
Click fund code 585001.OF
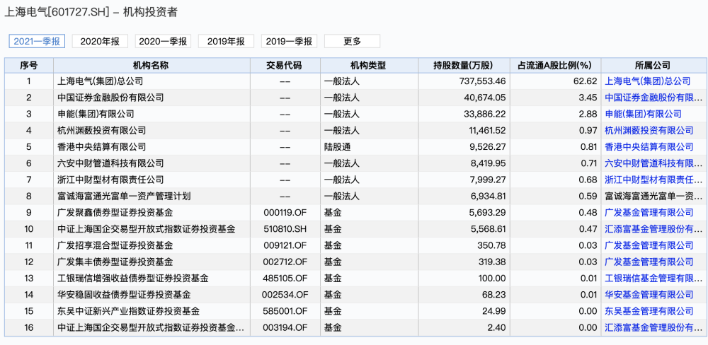285,311
